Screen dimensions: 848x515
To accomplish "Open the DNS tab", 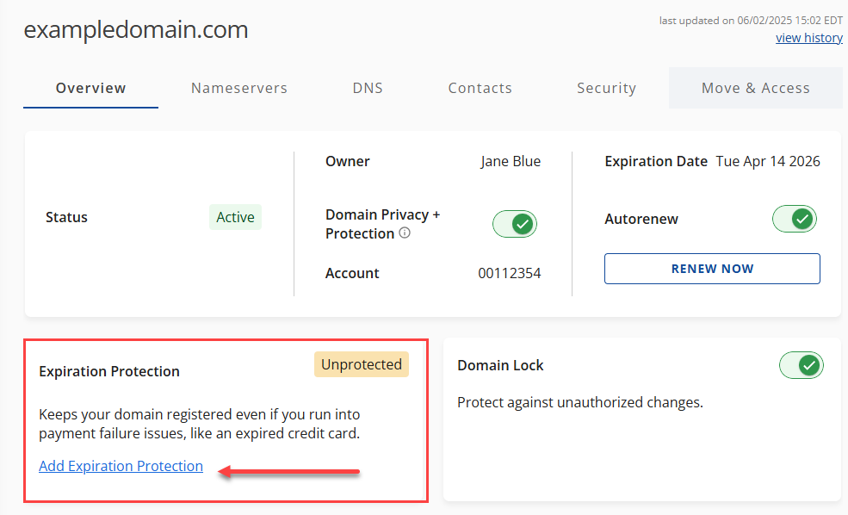I will point(368,88).
